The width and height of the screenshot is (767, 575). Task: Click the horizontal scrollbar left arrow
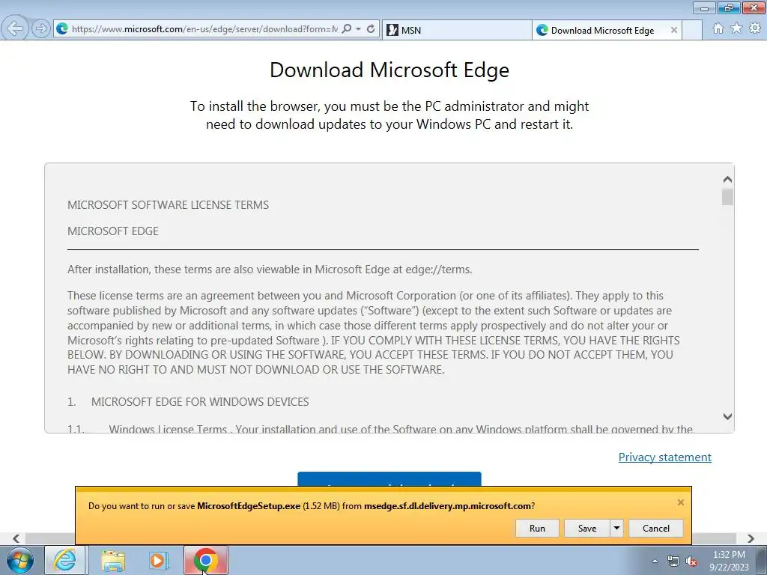(x=16, y=538)
